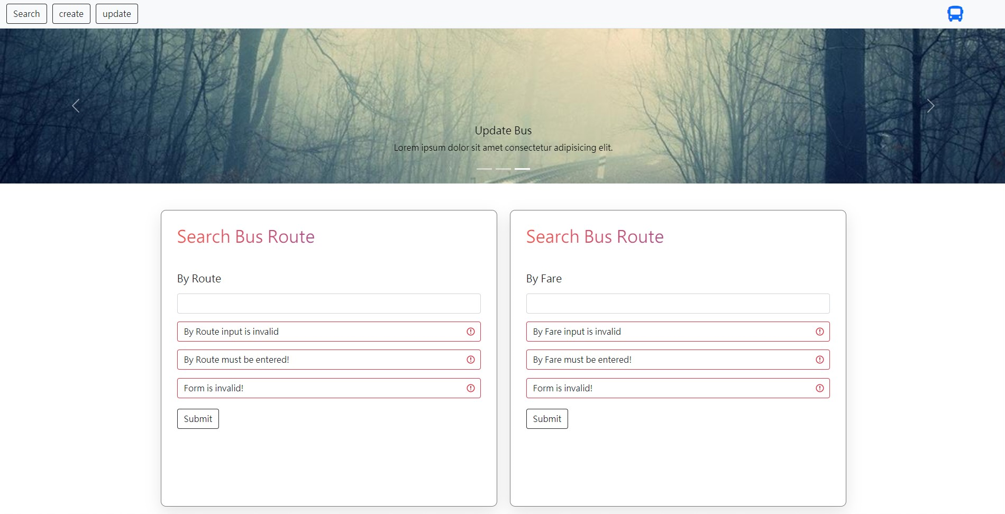Click the next carousel arrow
The height and width of the screenshot is (514, 1005).
coord(930,106)
